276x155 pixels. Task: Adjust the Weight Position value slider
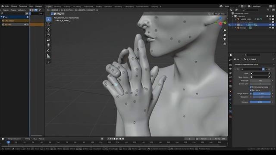[x=262, y=94]
